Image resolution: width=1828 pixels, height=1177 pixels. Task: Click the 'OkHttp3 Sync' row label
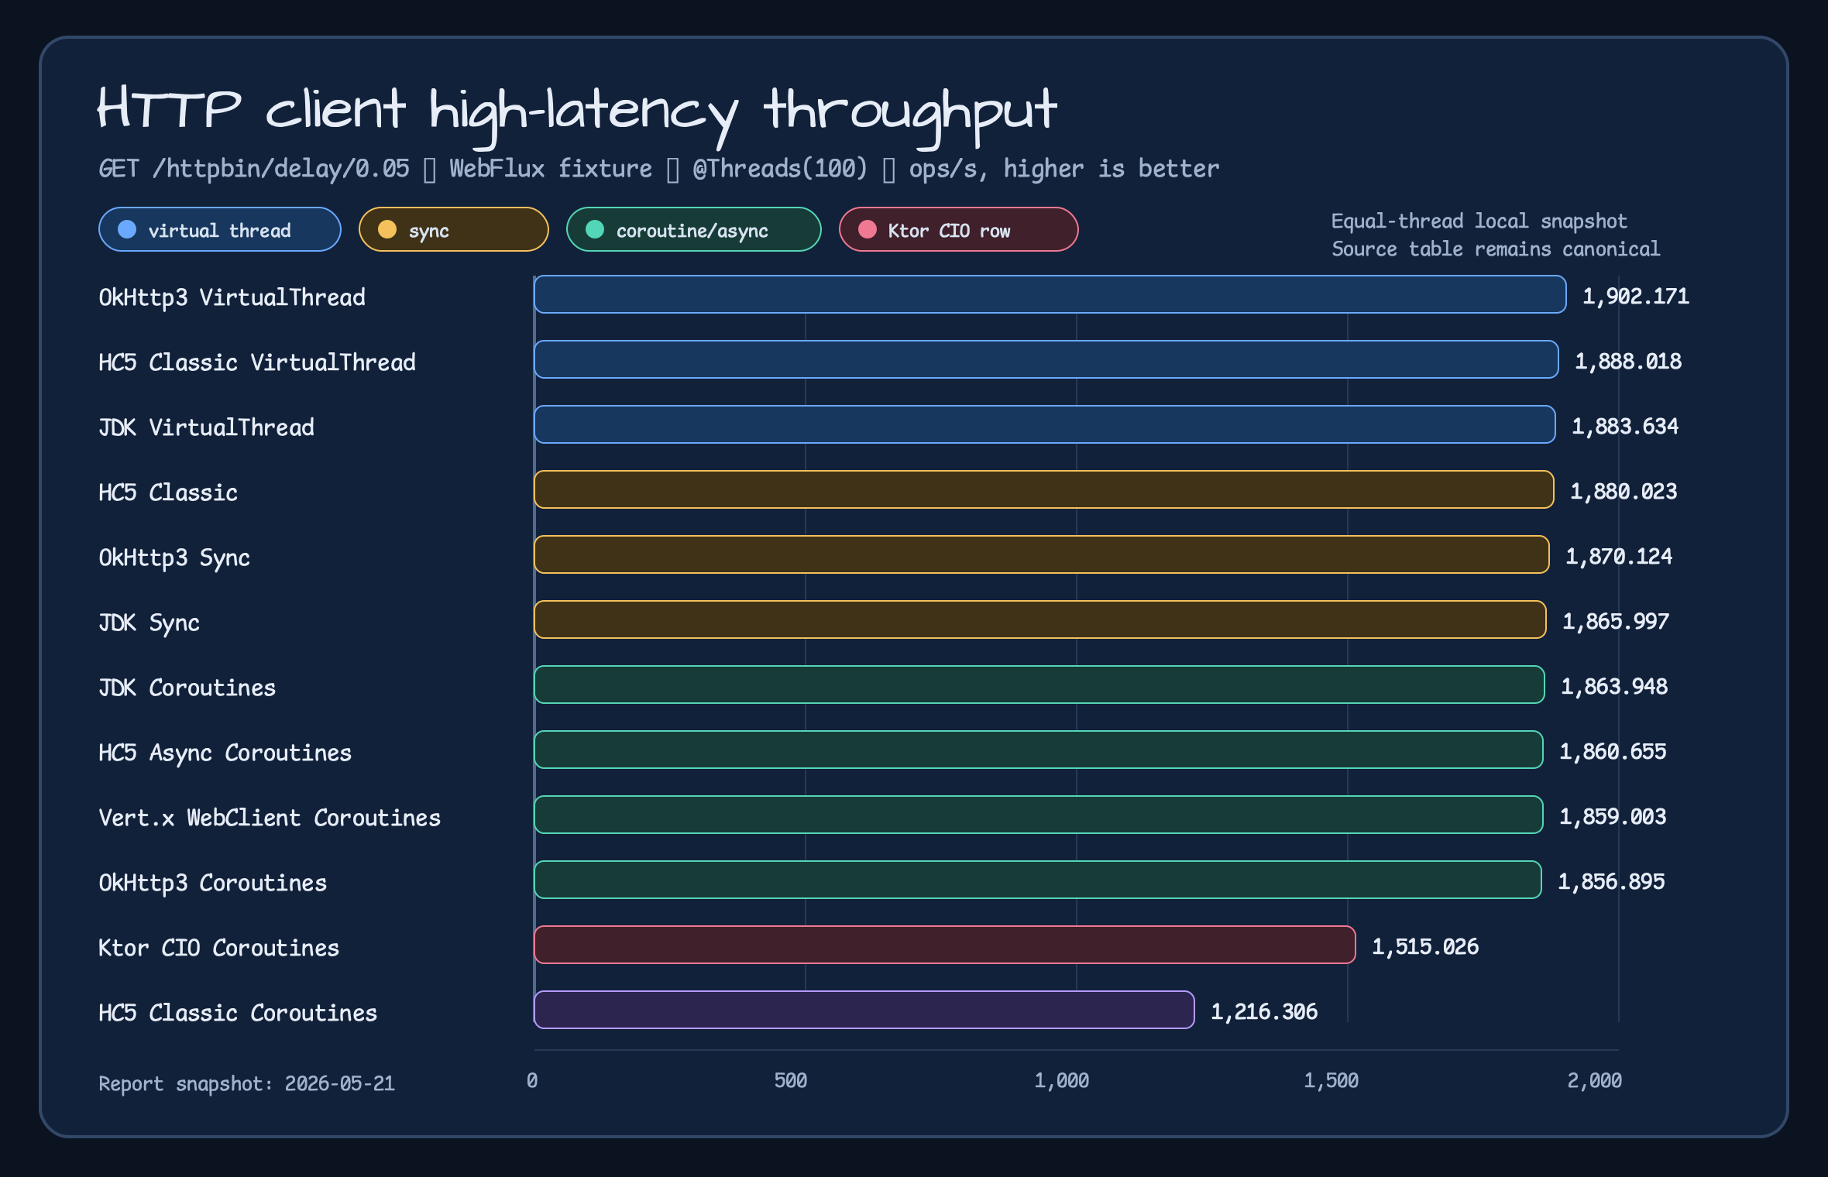click(174, 558)
